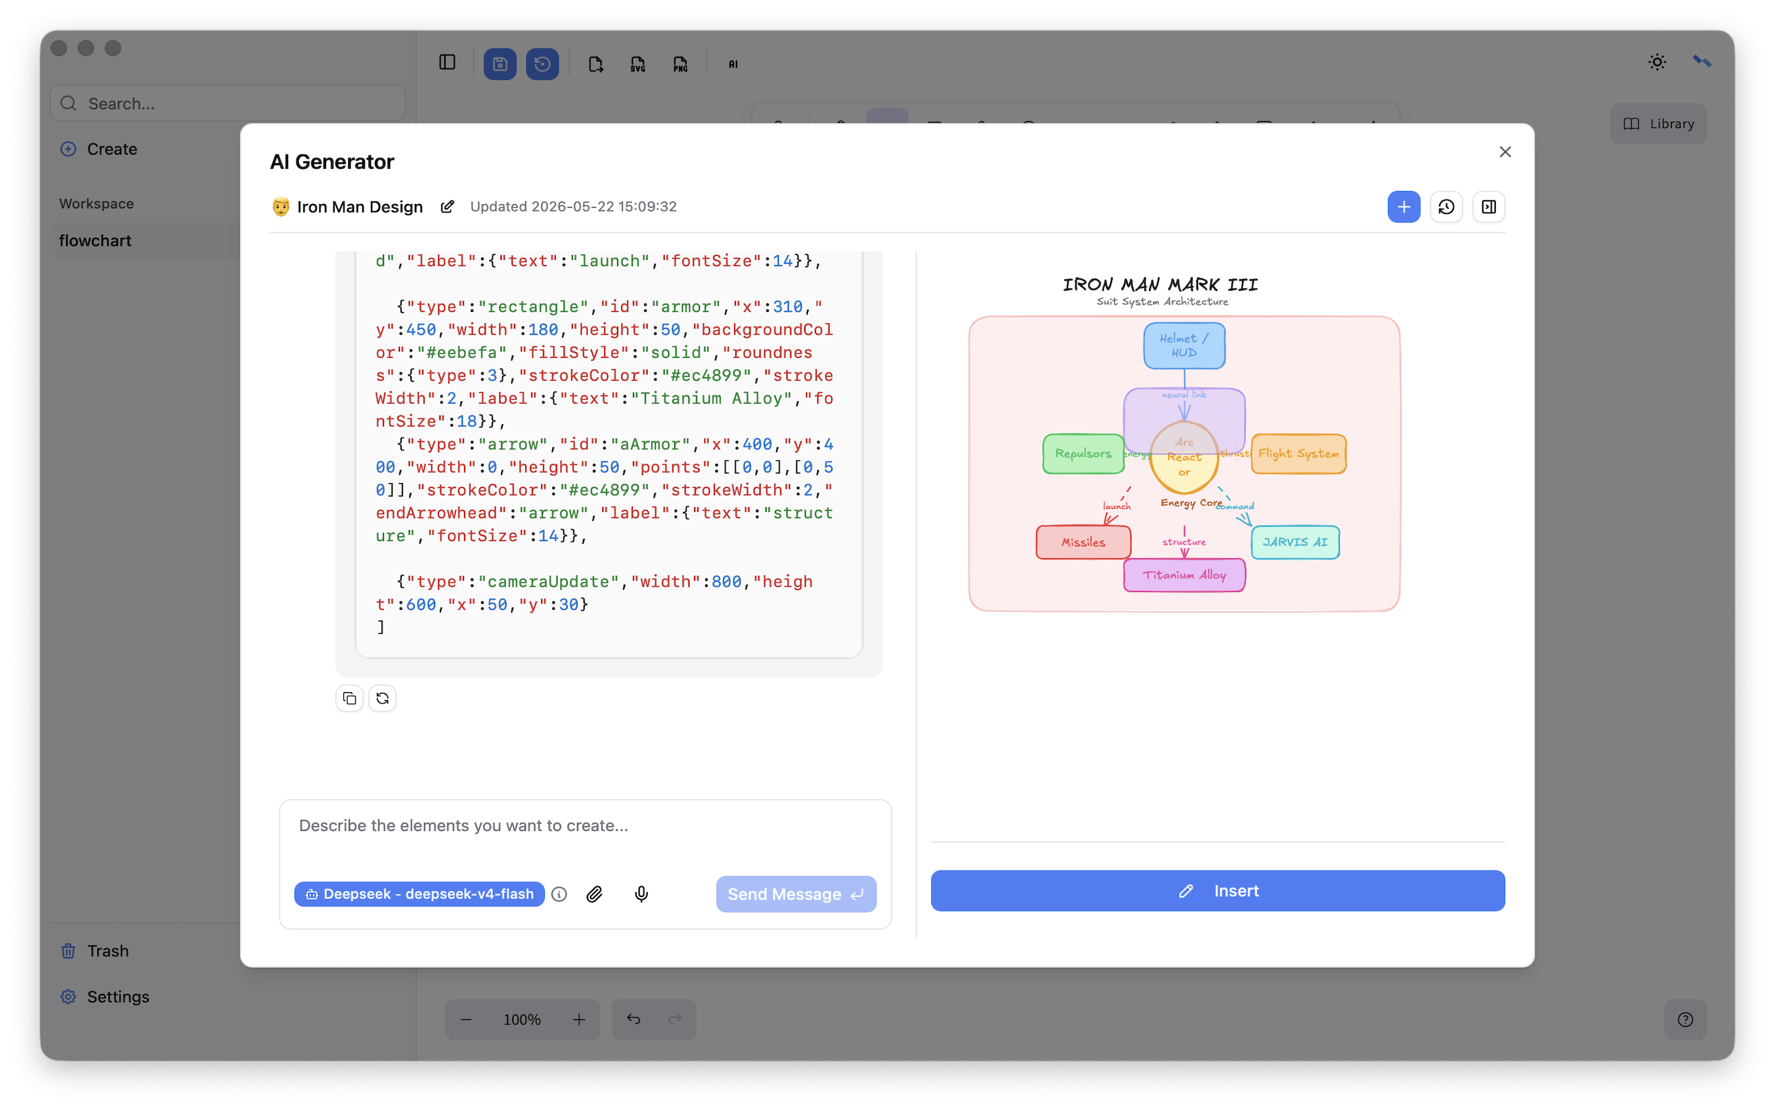Image resolution: width=1775 pixels, height=1109 pixels.
Task: Open the help question mark button
Action: click(x=1686, y=1020)
